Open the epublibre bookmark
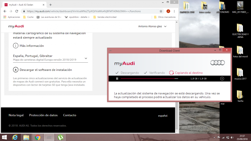Viewport: 251px width, 141px height. point(78,17)
